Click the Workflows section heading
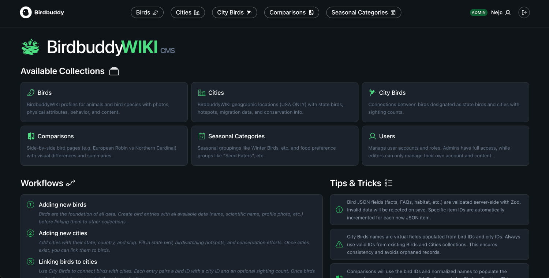This screenshot has height=278, width=549. click(x=42, y=183)
